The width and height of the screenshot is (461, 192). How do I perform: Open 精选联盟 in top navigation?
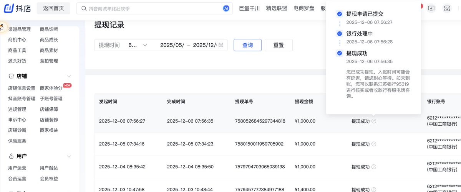[x=277, y=8]
